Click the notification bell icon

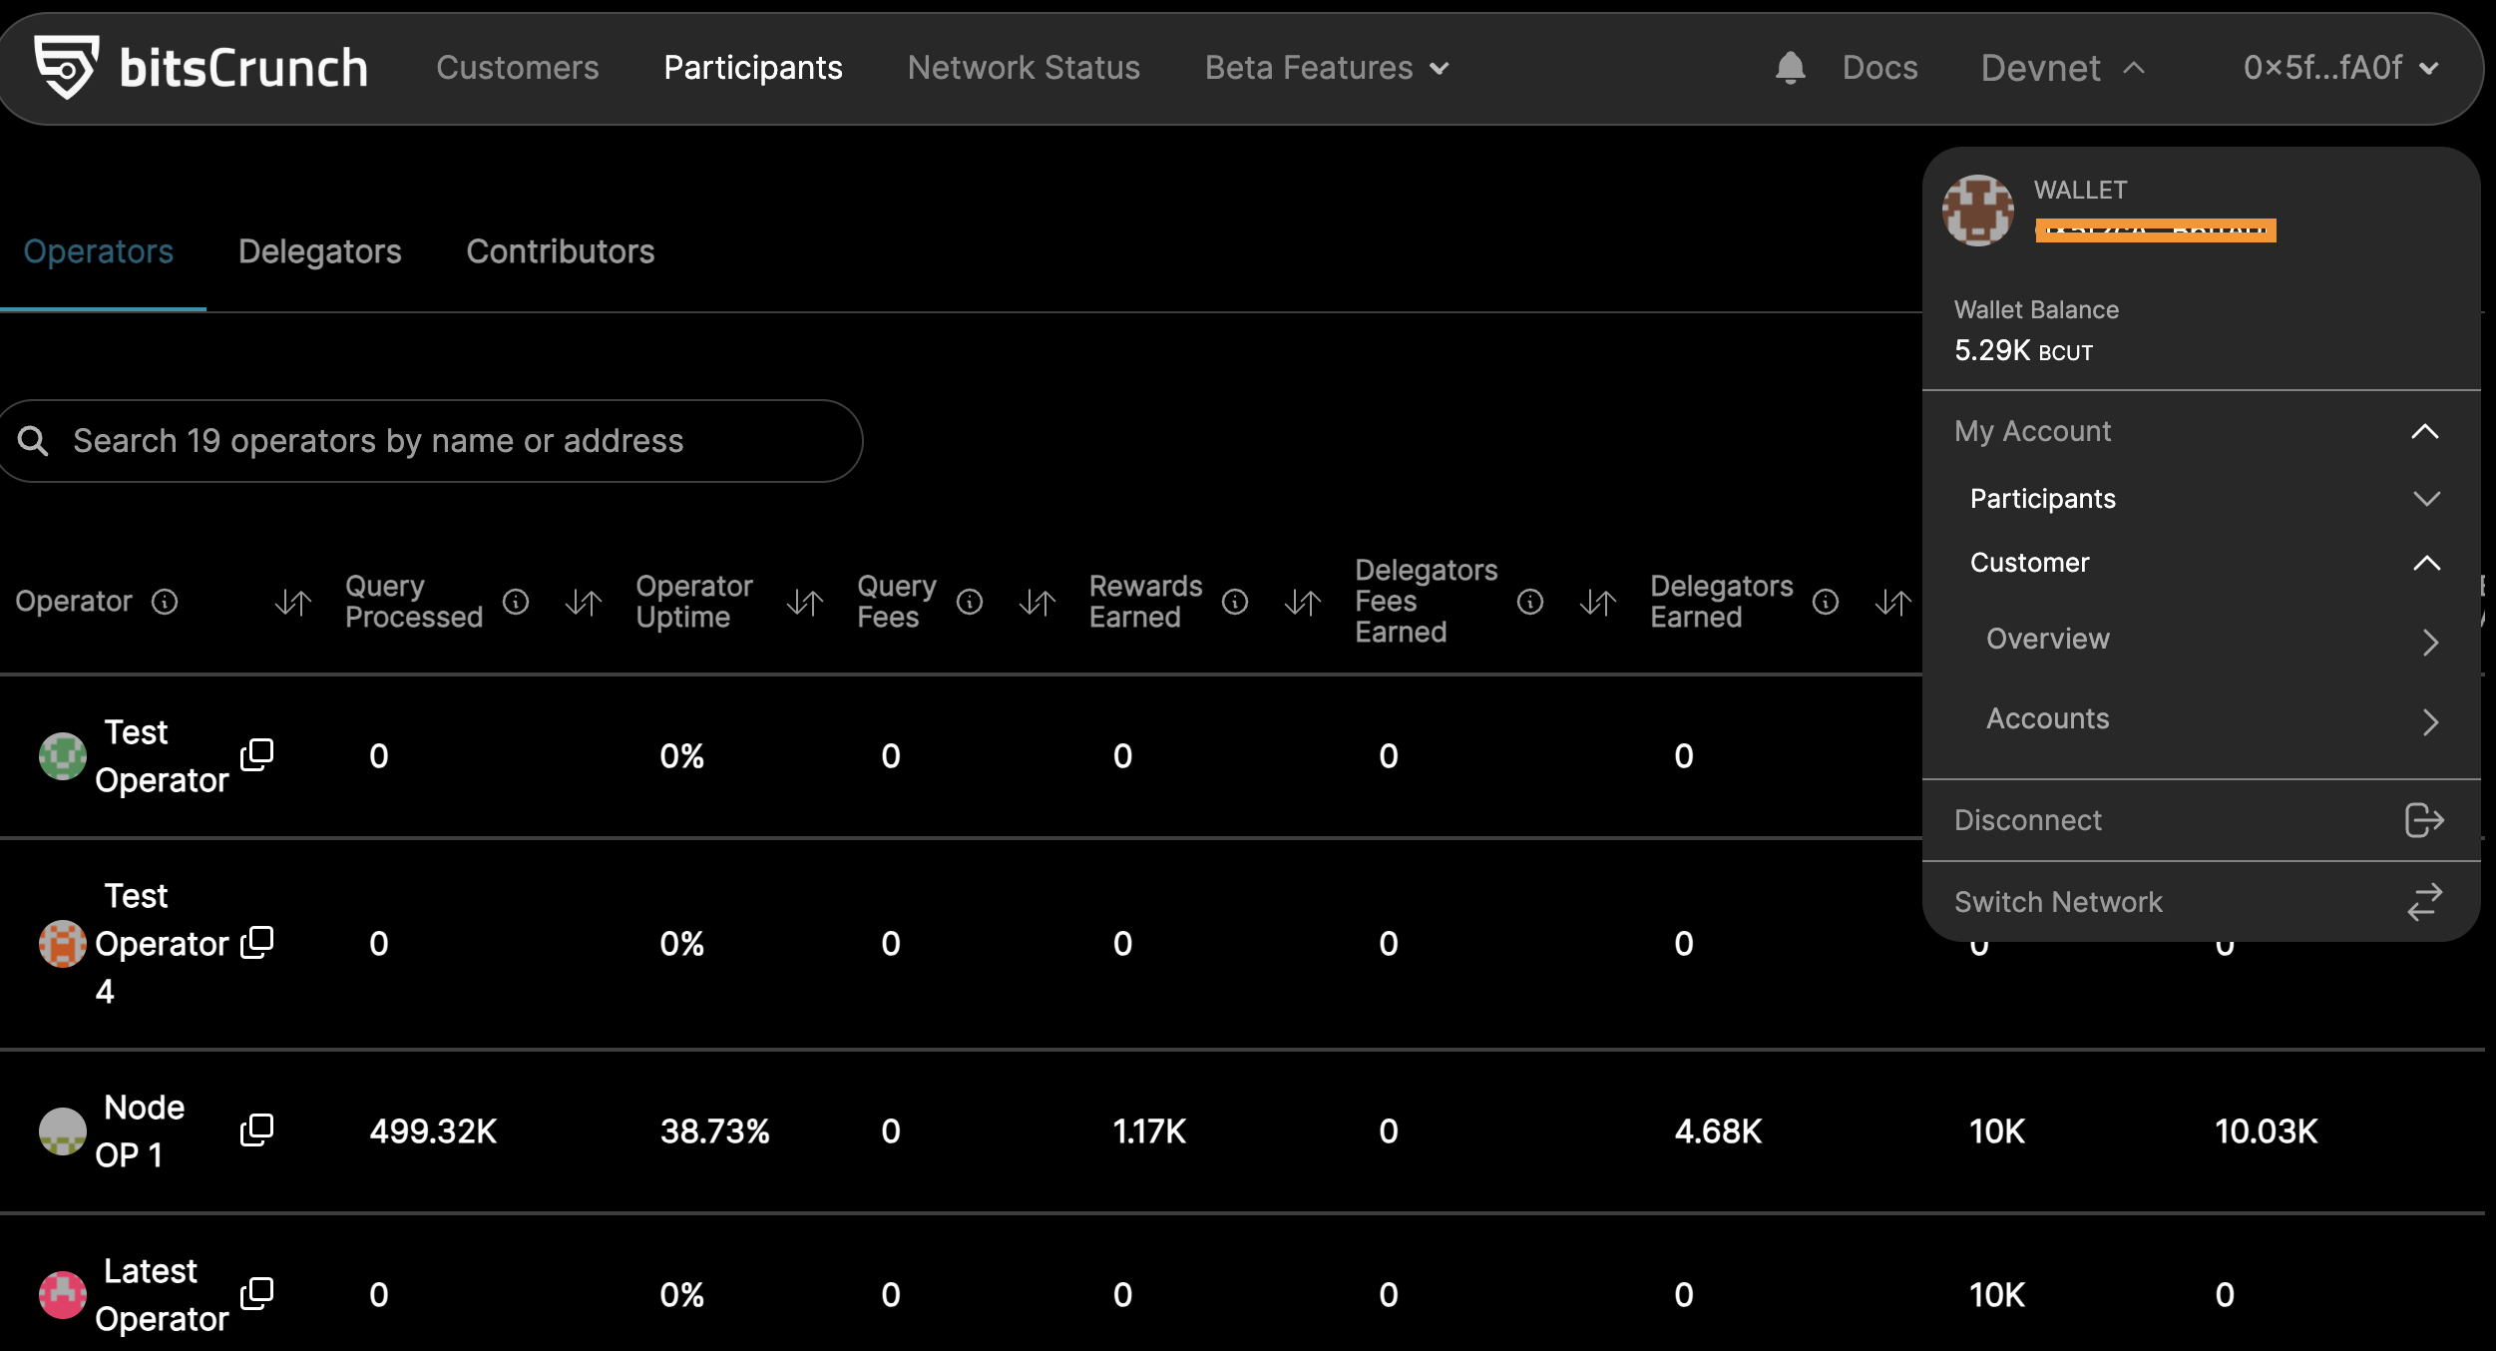[x=1790, y=68]
